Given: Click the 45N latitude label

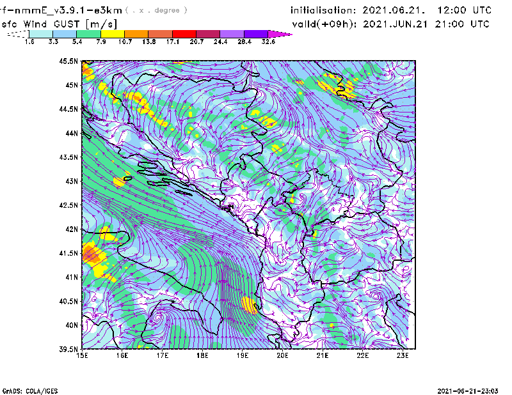Looking at the screenshot, I should [x=72, y=85].
